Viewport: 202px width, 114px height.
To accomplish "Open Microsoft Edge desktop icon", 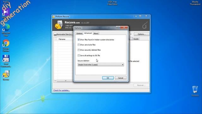I will coord(6,30).
